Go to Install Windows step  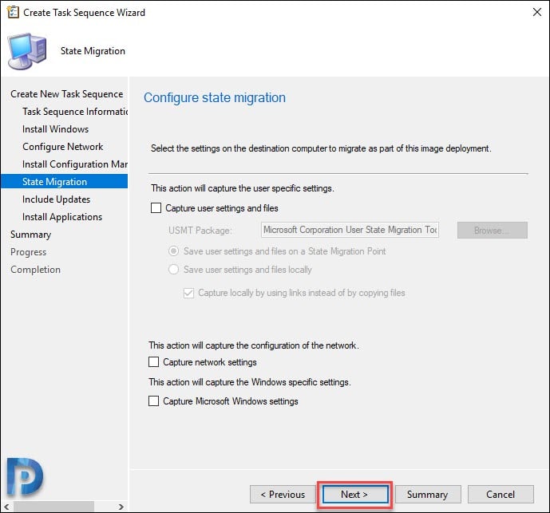(55, 129)
